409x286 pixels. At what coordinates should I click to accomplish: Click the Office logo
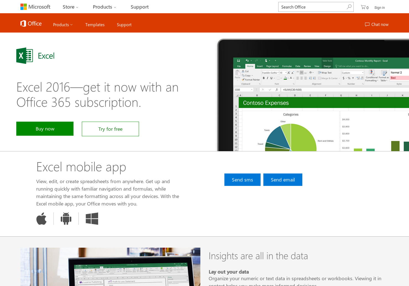pyautogui.click(x=31, y=23)
